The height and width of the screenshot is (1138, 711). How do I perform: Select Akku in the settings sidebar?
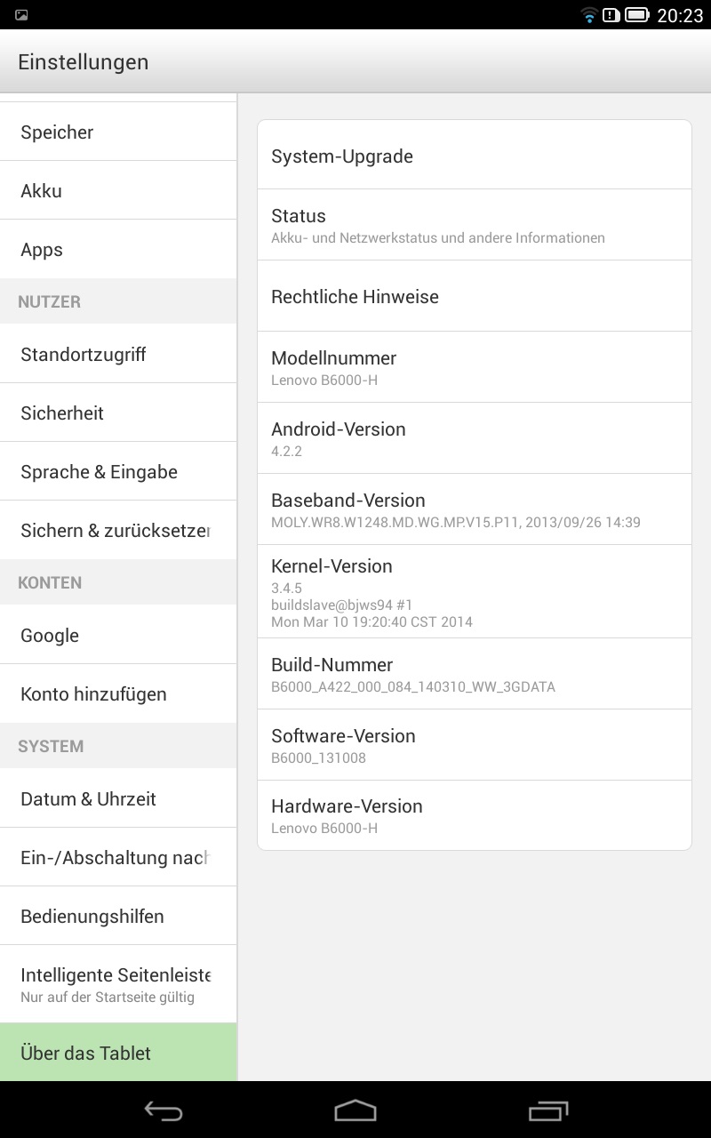click(x=118, y=190)
